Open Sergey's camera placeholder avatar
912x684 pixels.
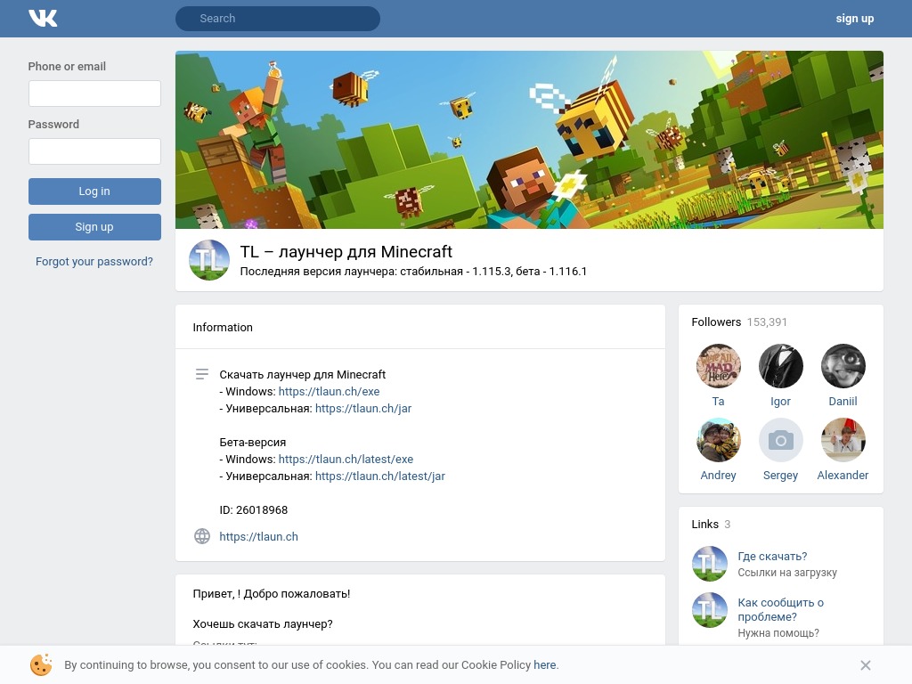coord(780,440)
